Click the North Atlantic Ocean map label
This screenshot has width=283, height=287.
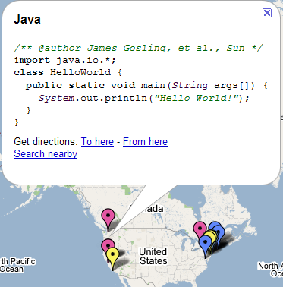(x=271, y=270)
